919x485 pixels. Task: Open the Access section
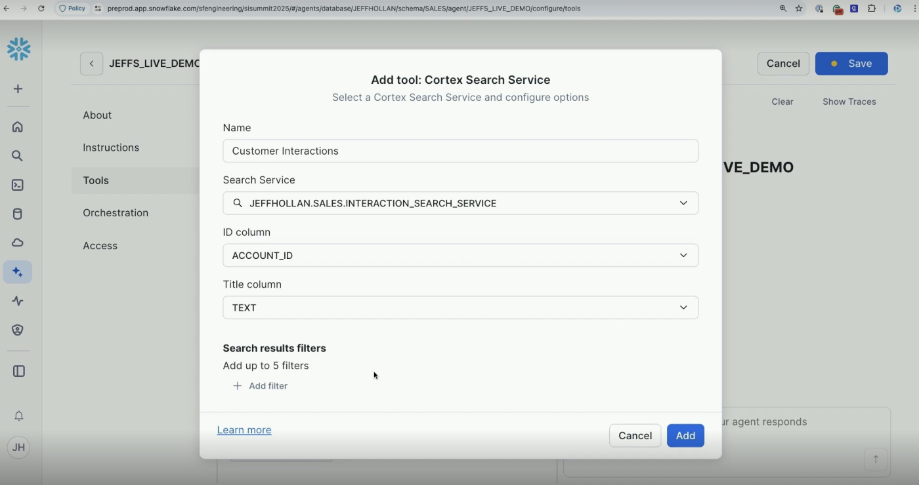pos(100,246)
